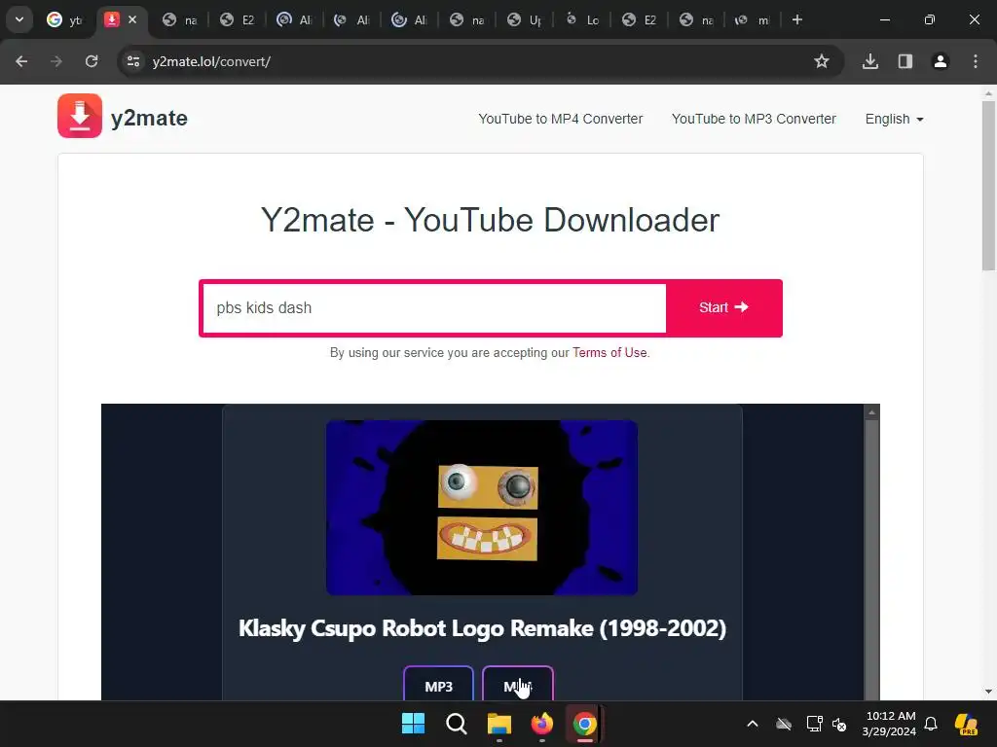Close the active y2mate tab

tap(132, 19)
